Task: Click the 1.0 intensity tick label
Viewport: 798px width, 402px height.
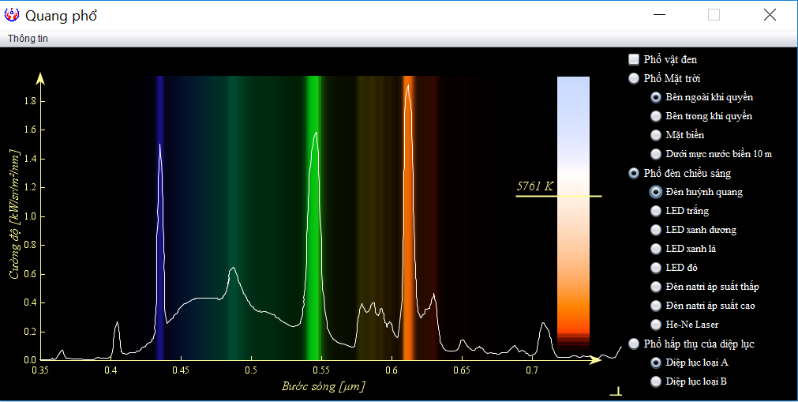Action: [30, 216]
